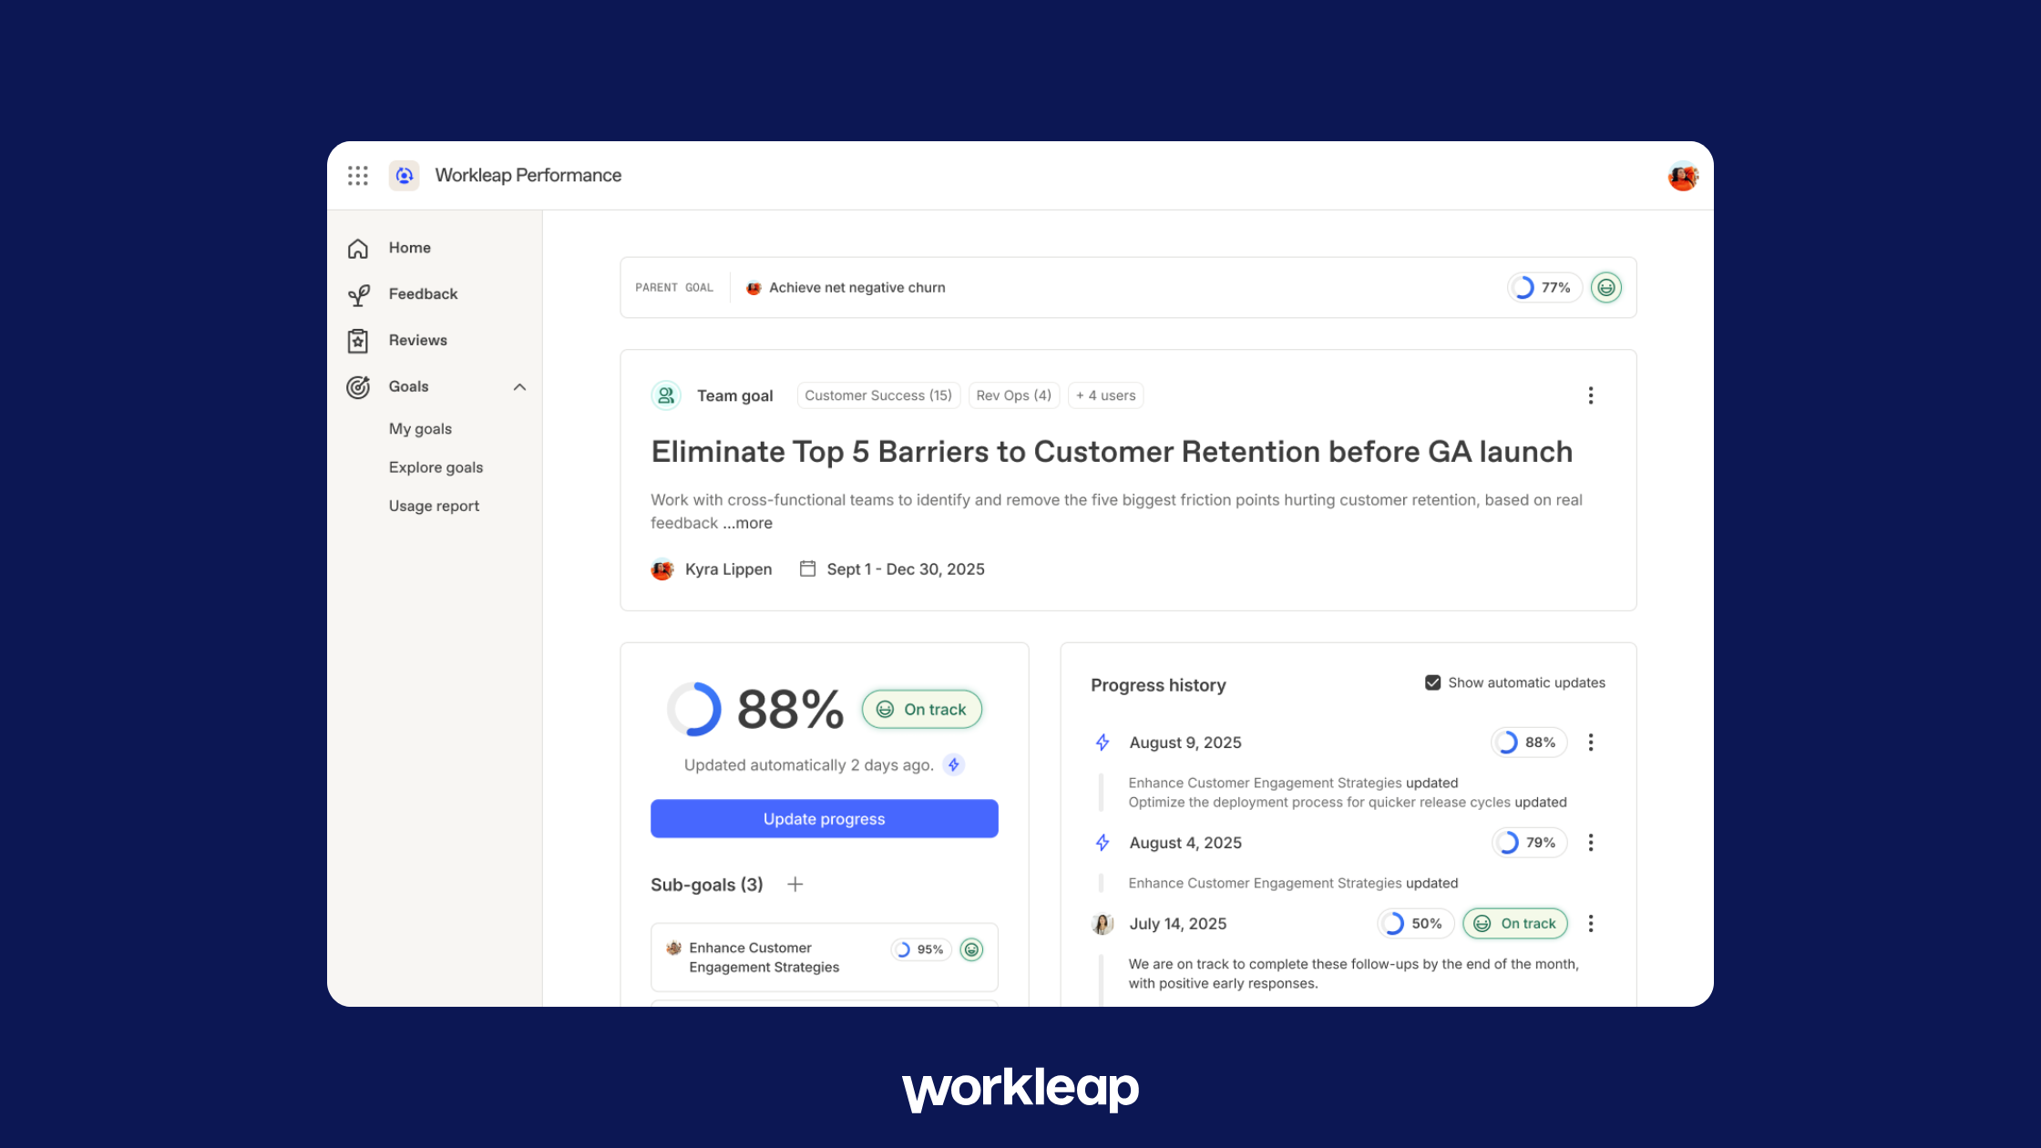Open August 9, 2025 entry options menu
Screen dimensions: 2041x1148
[1591, 743]
